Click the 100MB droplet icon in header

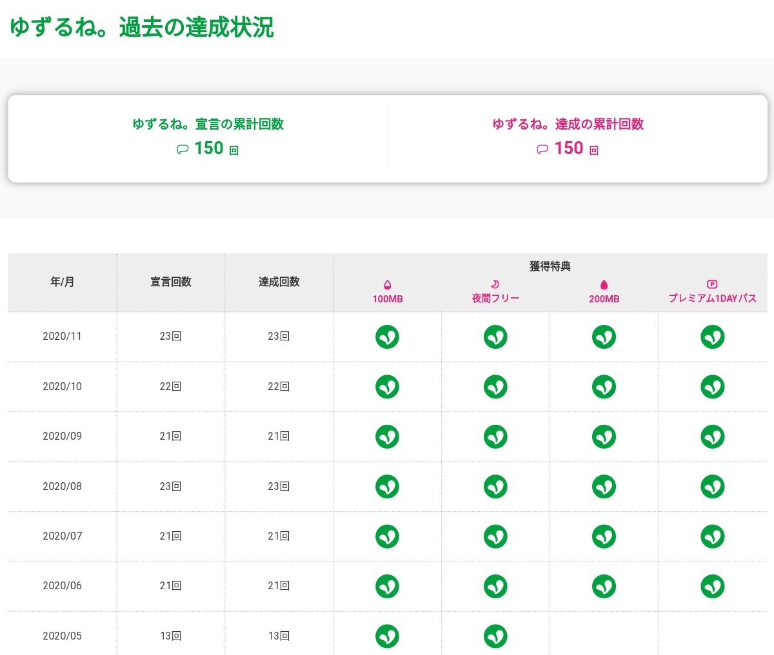point(387,284)
